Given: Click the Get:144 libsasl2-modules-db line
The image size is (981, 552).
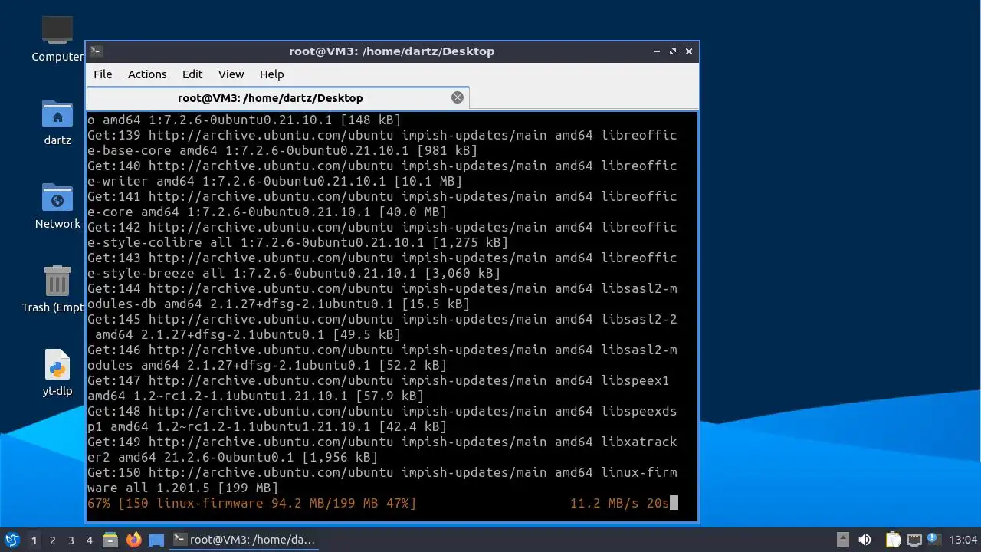Looking at the screenshot, I should pos(382,296).
